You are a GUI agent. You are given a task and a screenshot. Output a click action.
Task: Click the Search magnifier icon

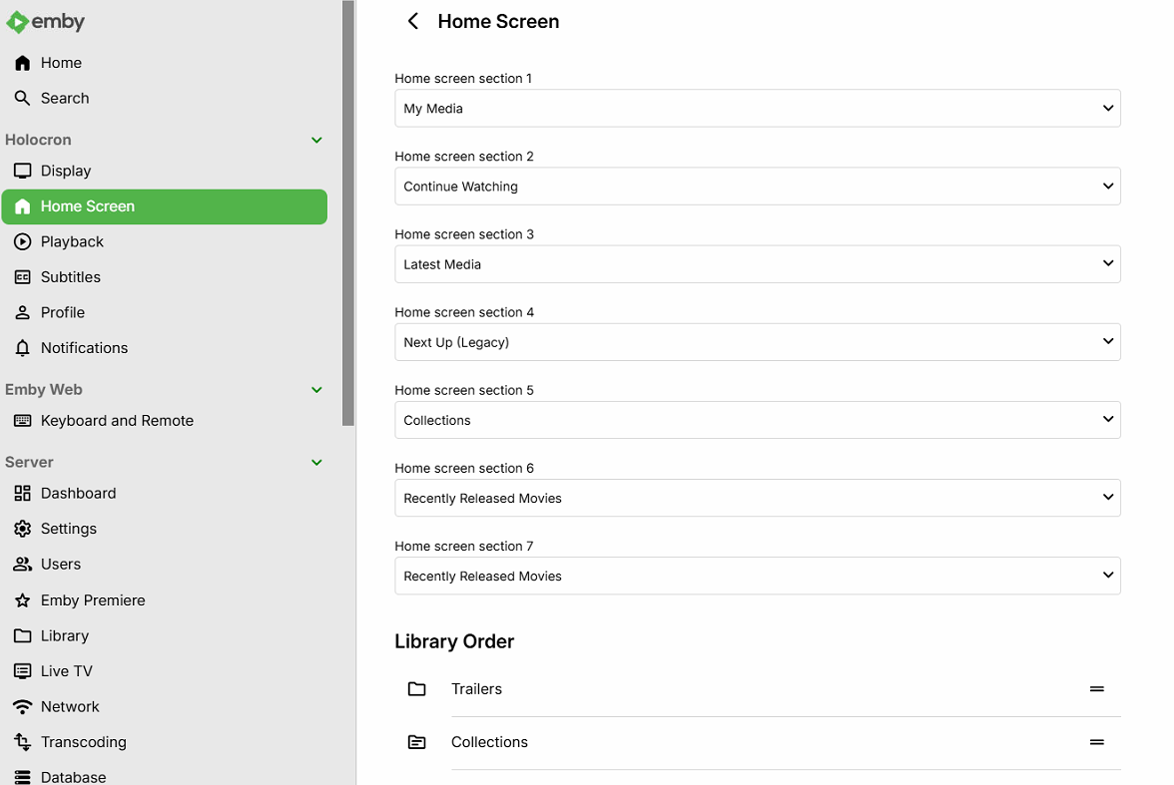[22, 98]
